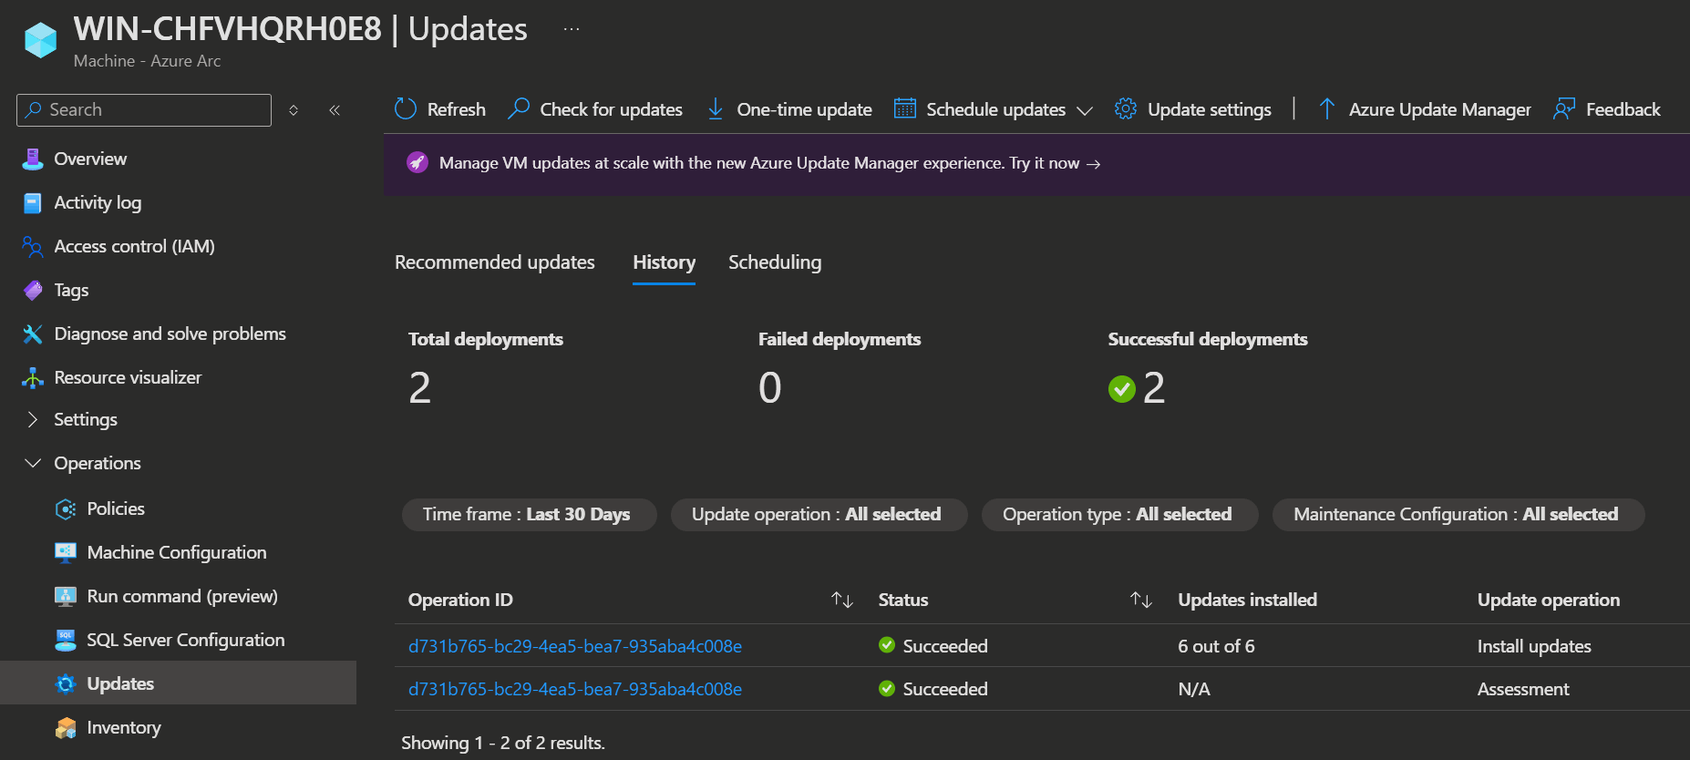Click the Inventory boxes icon
This screenshot has height=760, width=1690.
66,727
